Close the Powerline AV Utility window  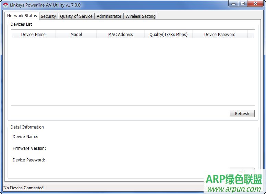255,3
